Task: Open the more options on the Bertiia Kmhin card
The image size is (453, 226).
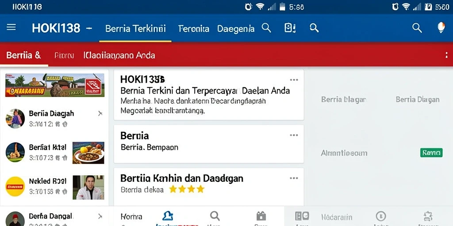Action: 294,178
